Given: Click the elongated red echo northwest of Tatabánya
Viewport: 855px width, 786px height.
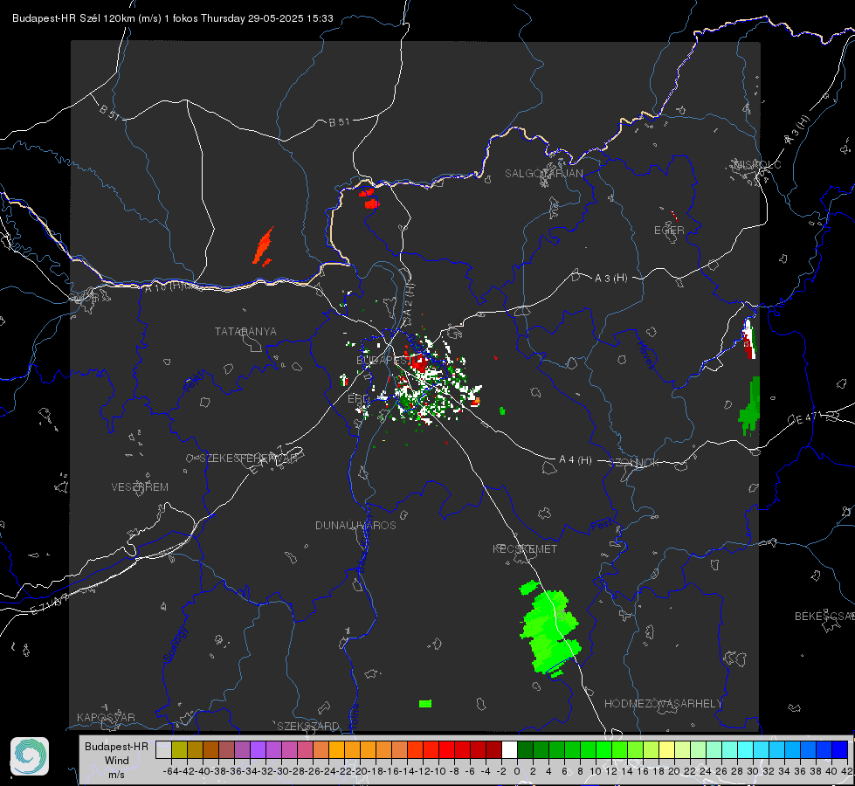Looking at the screenshot, I should [264, 246].
